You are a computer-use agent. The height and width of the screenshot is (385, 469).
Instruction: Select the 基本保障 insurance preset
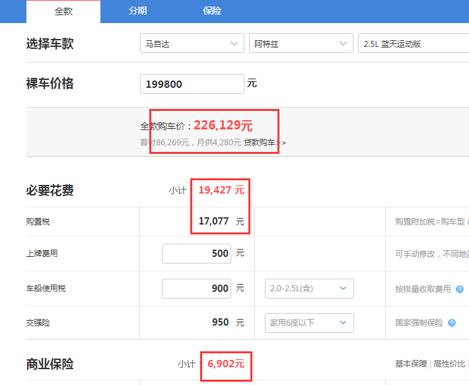point(411,364)
